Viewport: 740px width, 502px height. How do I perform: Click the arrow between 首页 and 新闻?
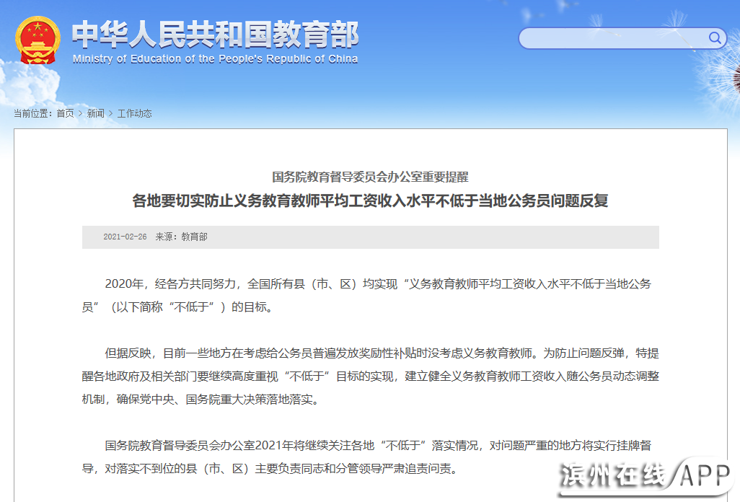[80, 113]
